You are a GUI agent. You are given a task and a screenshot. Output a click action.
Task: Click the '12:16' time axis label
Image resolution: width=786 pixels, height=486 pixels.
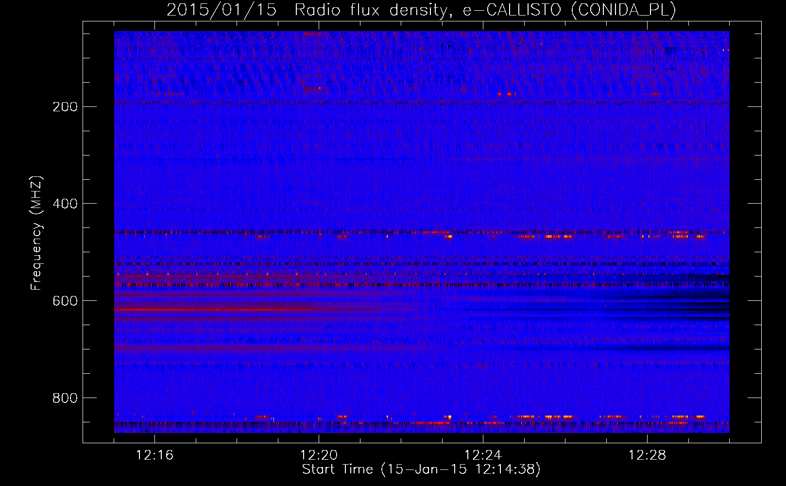[x=154, y=455]
